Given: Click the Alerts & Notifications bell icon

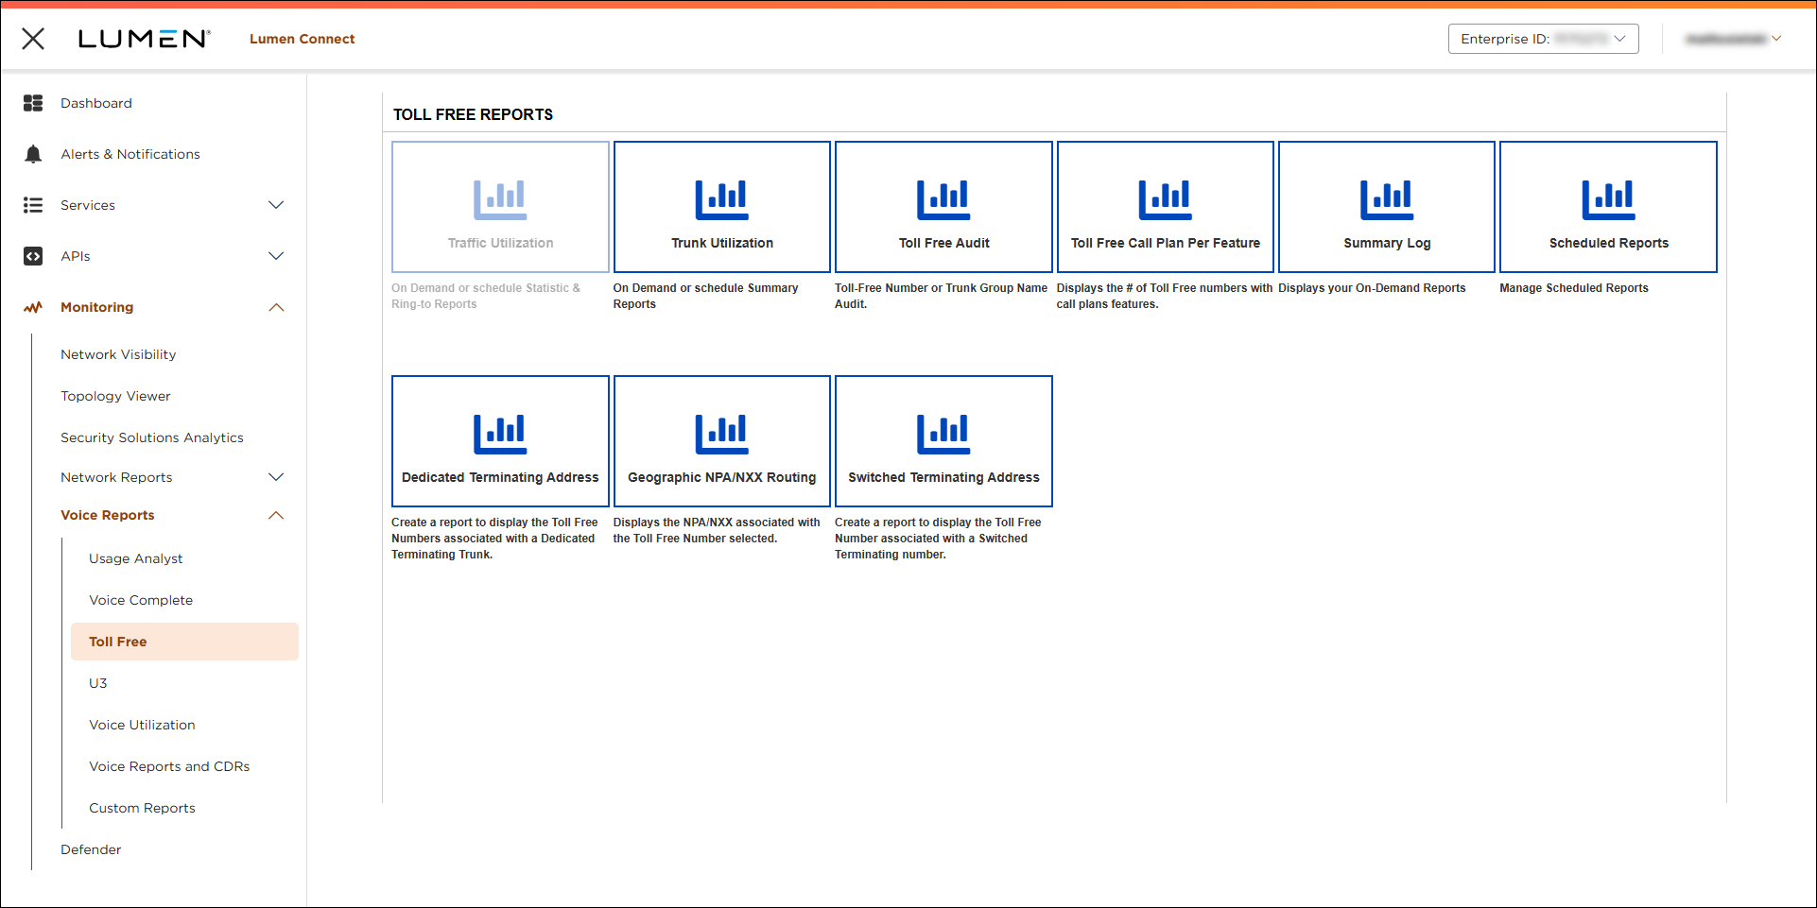Looking at the screenshot, I should coord(33,154).
